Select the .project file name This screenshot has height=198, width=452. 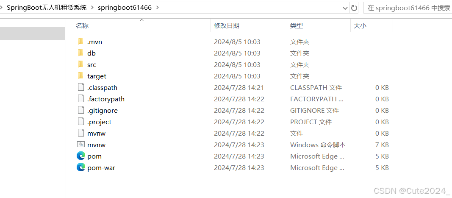(99, 122)
